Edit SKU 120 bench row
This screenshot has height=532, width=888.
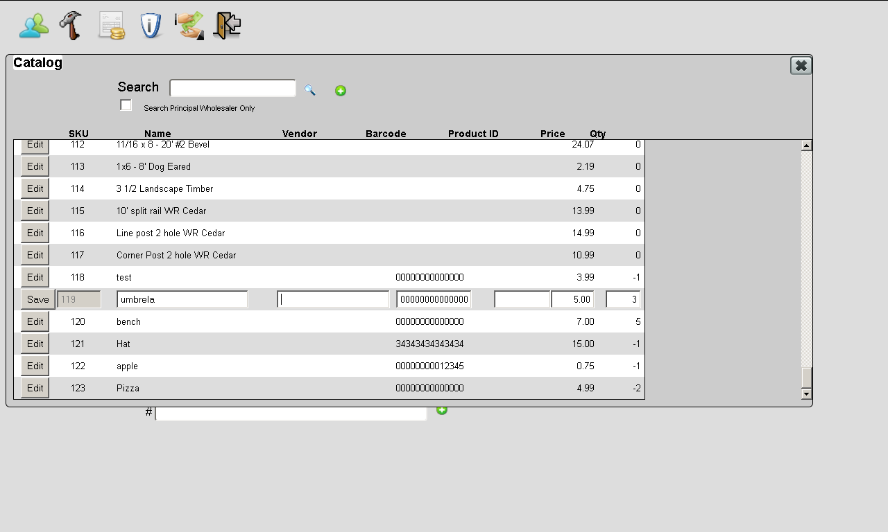(x=35, y=321)
